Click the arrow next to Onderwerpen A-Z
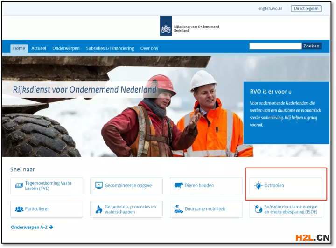Image resolution: width=336 pixels, height=248 pixels. click(x=51, y=227)
